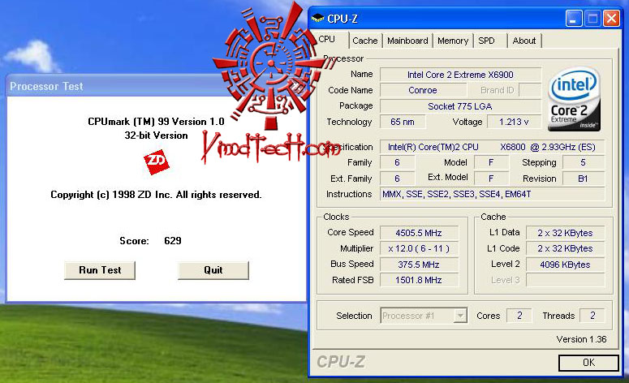Click the Name field 'Intel Core 2 Extreme X6900'
Image resolution: width=629 pixels, height=383 pixels.
(460, 75)
